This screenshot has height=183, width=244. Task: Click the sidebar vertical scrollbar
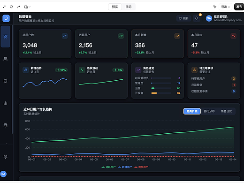point(13,79)
